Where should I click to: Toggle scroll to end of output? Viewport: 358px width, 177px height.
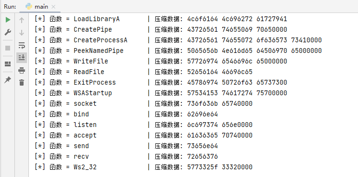click(x=22, y=58)
